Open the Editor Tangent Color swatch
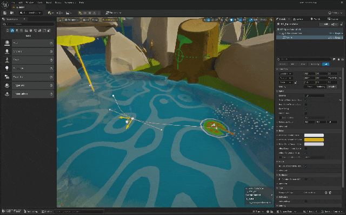 (314, 144)
